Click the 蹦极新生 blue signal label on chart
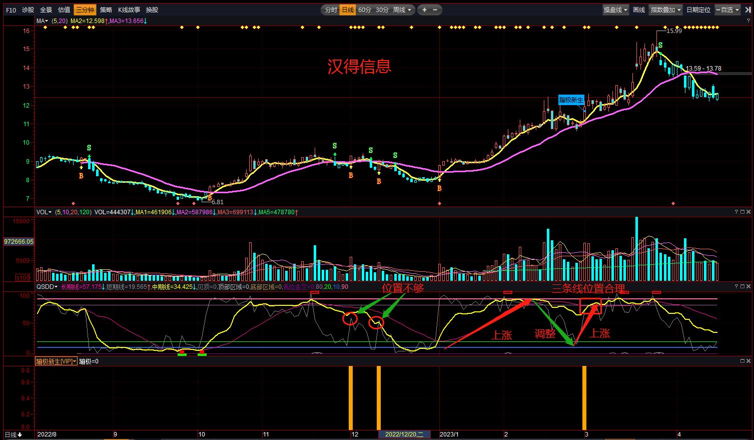Image resolution: width=754 pixels, height=440 pixels. point(571,100)
